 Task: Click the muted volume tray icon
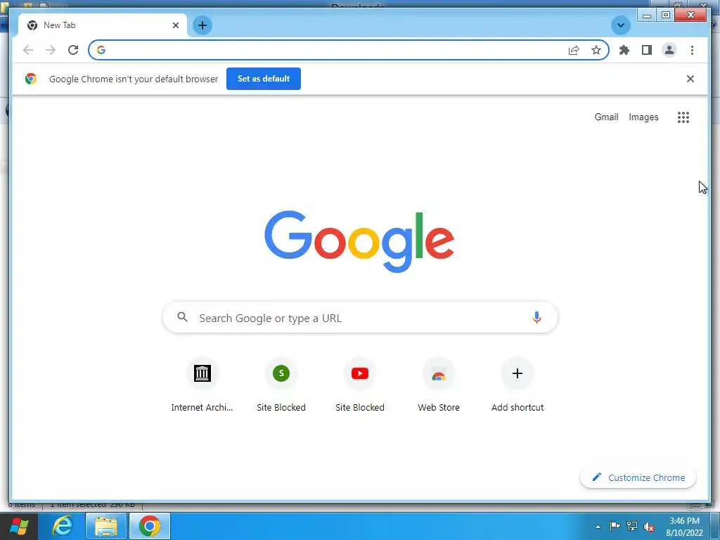tap(649, 527)
